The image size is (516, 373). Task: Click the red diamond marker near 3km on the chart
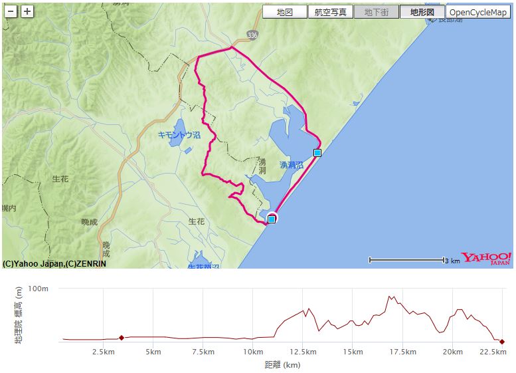(121, 338)
